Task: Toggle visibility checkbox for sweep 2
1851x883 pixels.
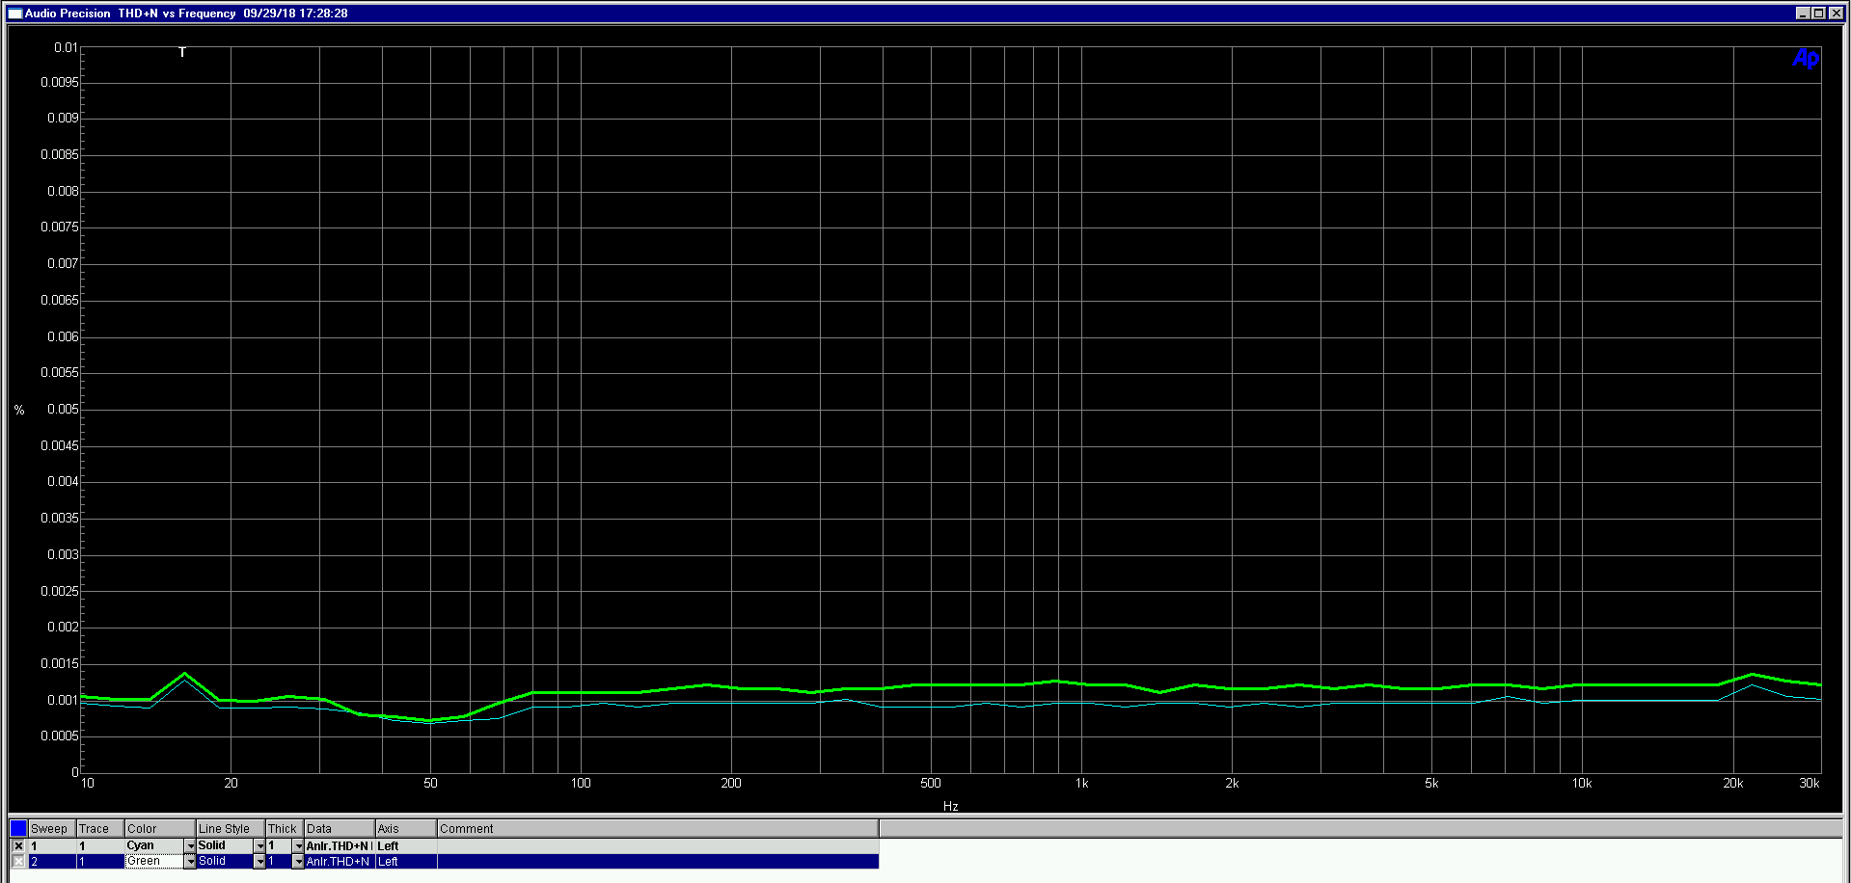Action: [x=18, y=861]
